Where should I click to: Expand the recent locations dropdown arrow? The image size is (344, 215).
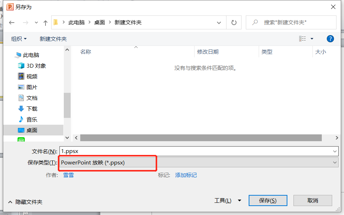point(36,23)
